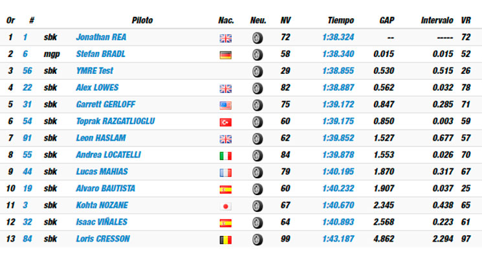Sort by the Tiempo column header
This screenshot has width=482, height=274.
point(340,20)
